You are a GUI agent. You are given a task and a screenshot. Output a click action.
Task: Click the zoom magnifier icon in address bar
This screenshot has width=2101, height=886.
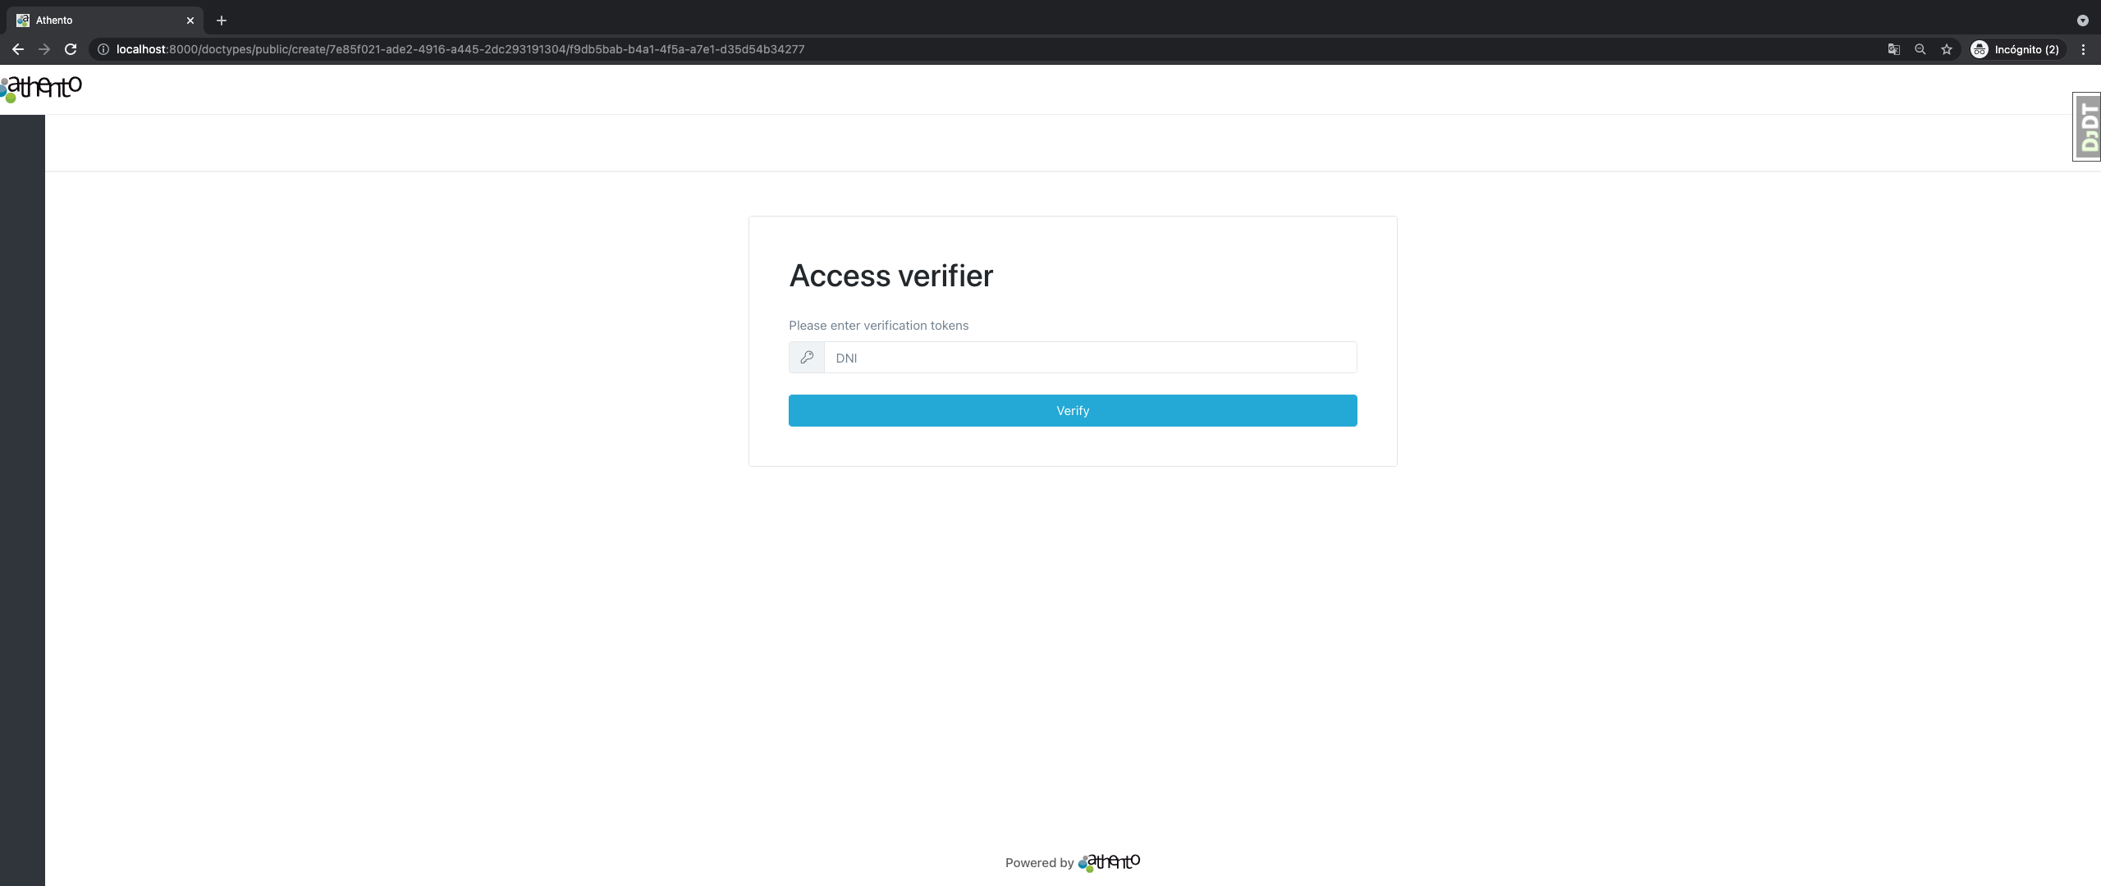[1920, 49]
